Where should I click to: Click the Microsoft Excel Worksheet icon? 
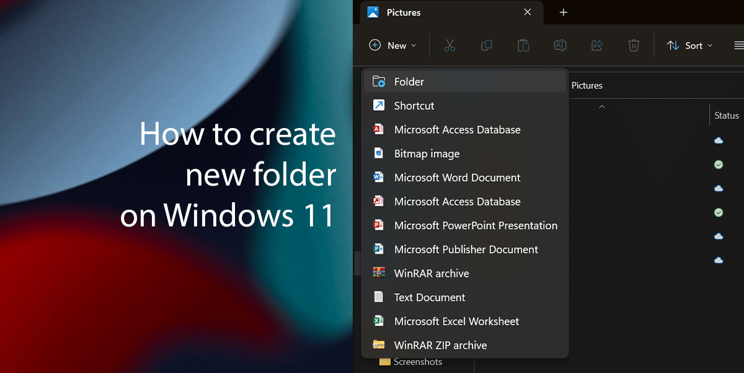click(379, 321)
